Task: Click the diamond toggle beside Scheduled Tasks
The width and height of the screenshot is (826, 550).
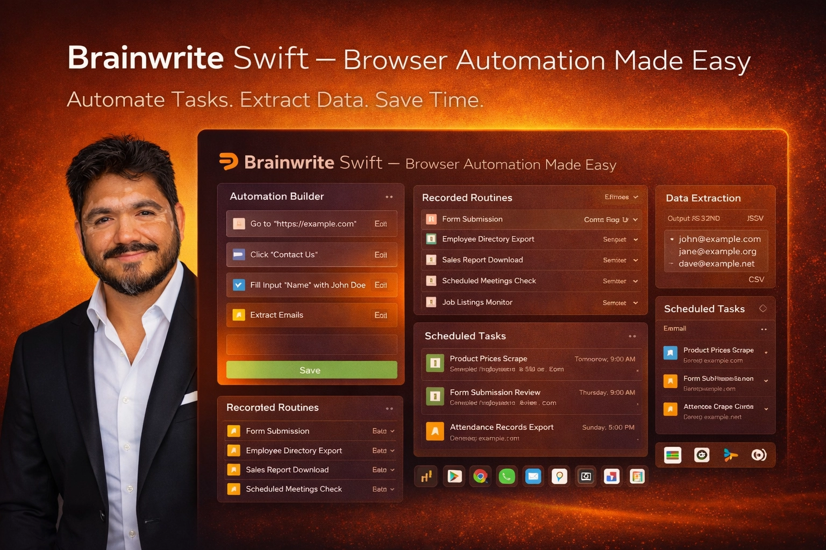Action: [x=763, y=308]
